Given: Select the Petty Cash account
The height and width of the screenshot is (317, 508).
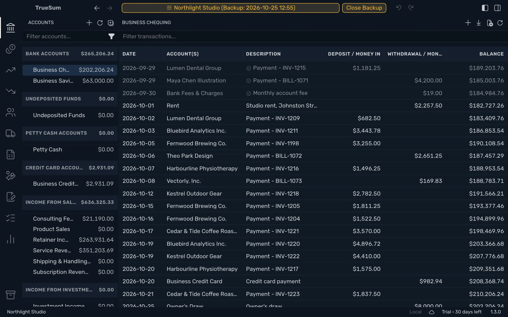Looking at the screenshot, I should pos(70,150).
